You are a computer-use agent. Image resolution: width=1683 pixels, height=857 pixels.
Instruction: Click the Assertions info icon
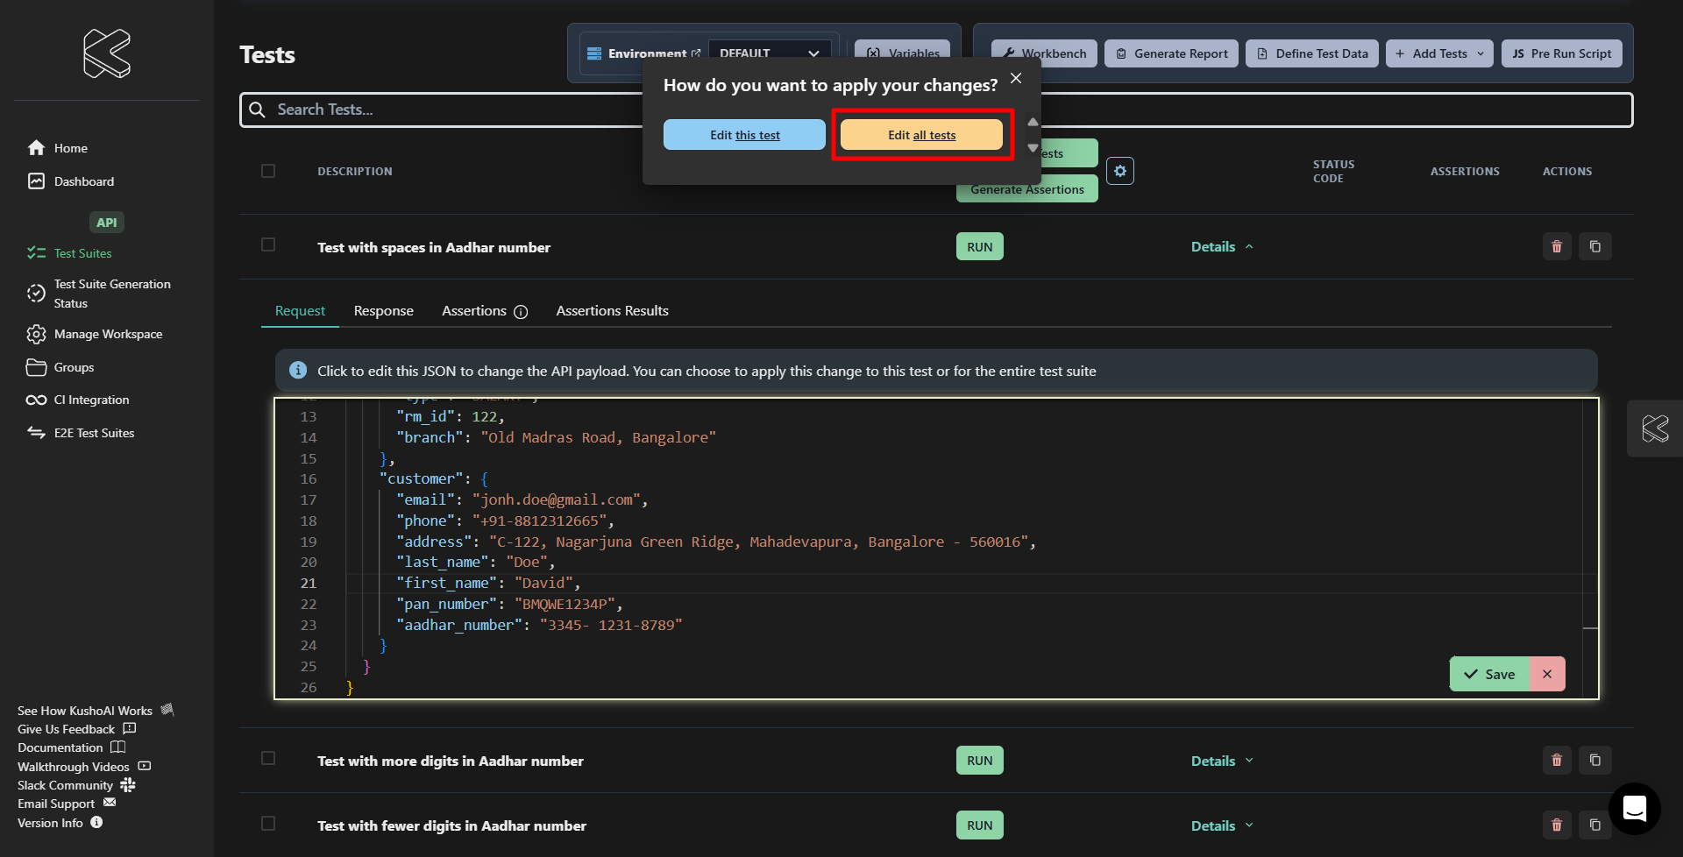click(x=521, y=312)
